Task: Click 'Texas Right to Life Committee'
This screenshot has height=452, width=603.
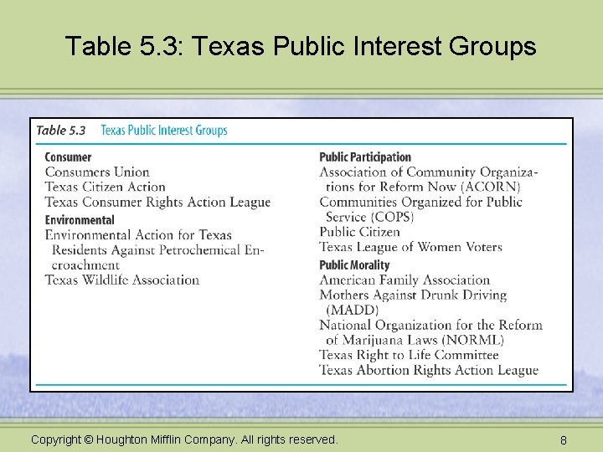Action: pos(409,355)
